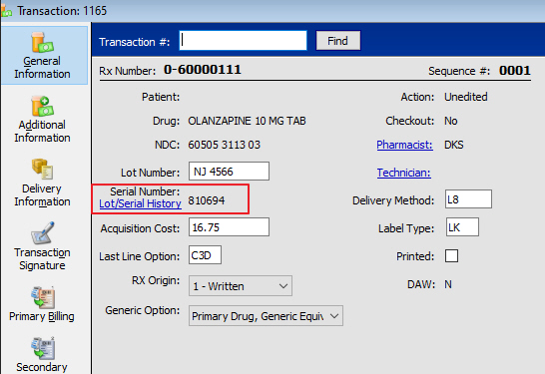Open the General Information section icon

tap(42, 43)
